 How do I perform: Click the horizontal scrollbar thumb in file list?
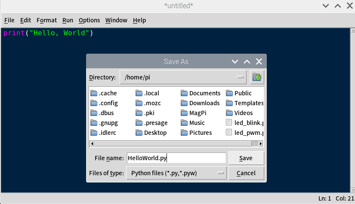coord(173,144)
